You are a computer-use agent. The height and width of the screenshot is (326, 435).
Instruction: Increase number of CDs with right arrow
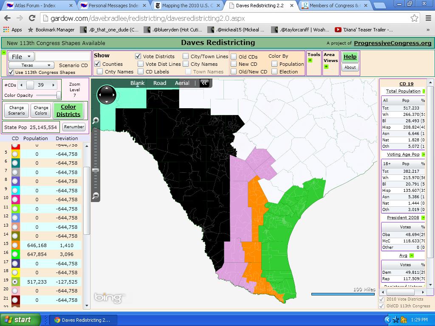[53, 85]
